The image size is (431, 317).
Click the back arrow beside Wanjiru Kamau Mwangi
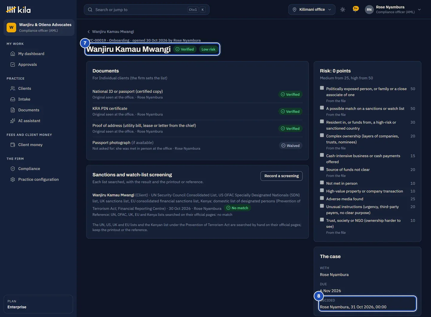(x=89, y=32)
